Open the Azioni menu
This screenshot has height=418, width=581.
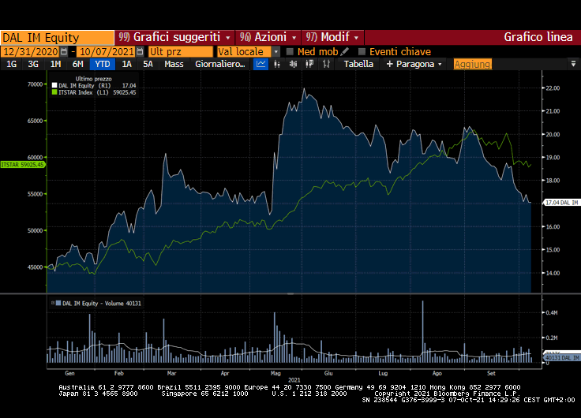268,37
